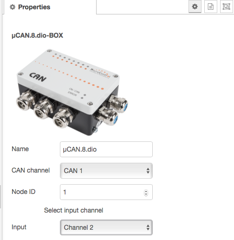Viewport: 234px width, 240px height.
Task: Click the Channel 2 dropdown arrows
Action: (148, 227)
